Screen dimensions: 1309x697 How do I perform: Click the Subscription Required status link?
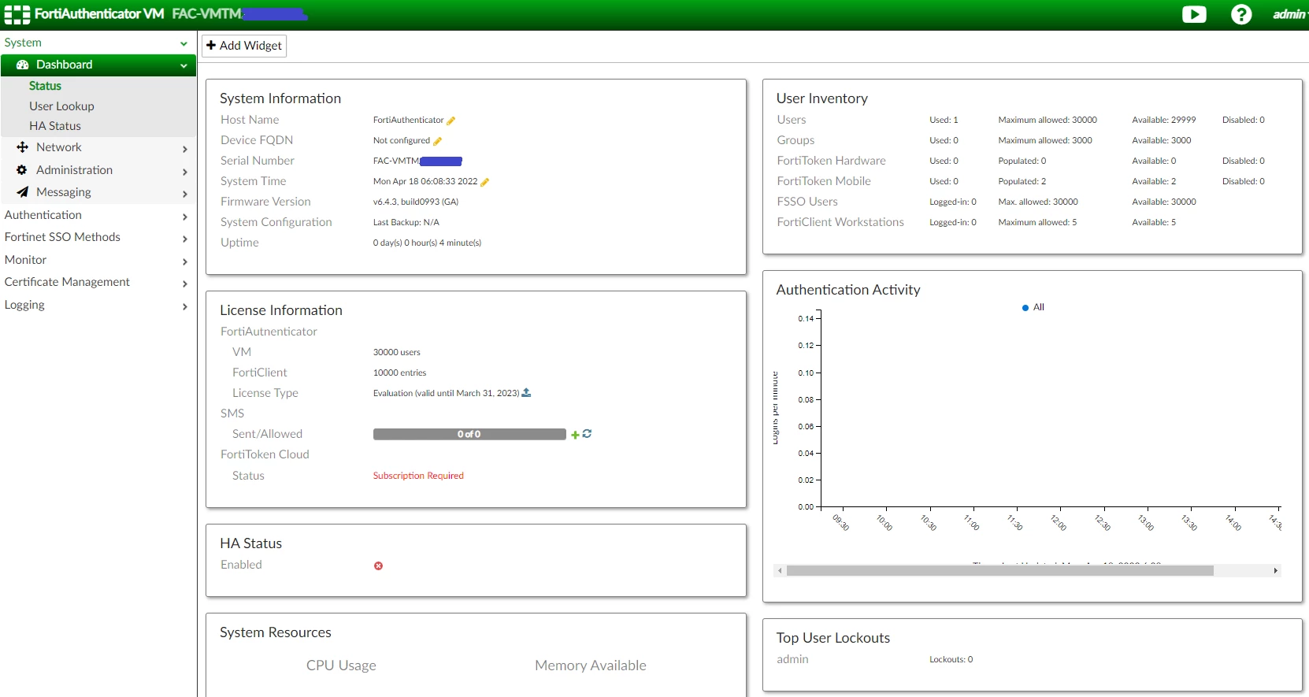[x=418, y=476]
